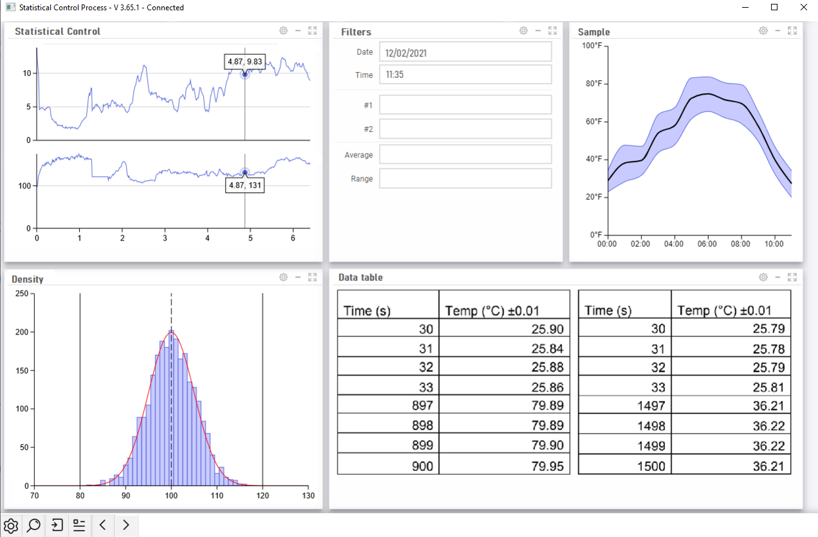Navigate forward with the right arrow button
Viewport: 818px width, 537px height.
(x=126, y=525)
